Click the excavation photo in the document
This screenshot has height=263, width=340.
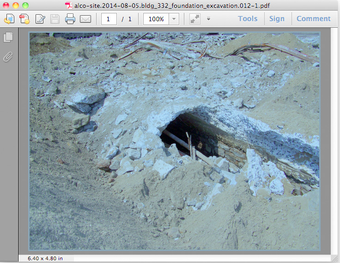click(174, 141)
